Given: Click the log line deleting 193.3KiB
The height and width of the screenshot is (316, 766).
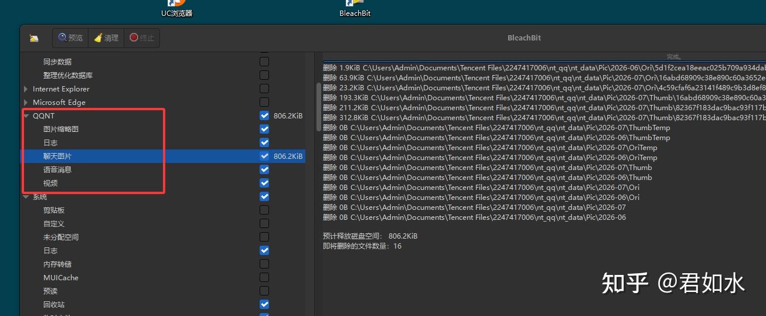Looking at the screenshot, I should pos(544,97).
